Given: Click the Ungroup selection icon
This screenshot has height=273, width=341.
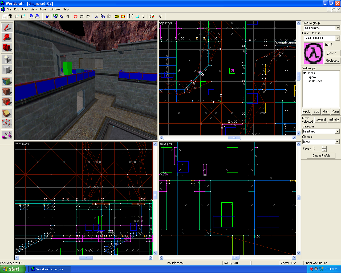Looking at the screenshot, I should coord(62,17).
